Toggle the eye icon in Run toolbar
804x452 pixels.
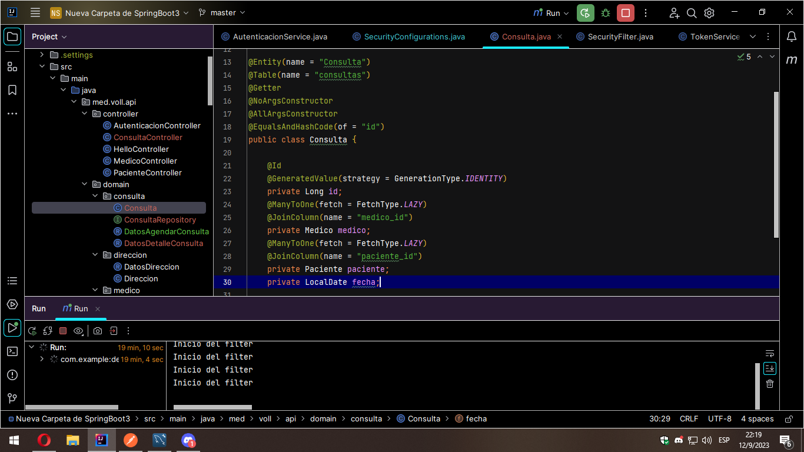point(78,331)
